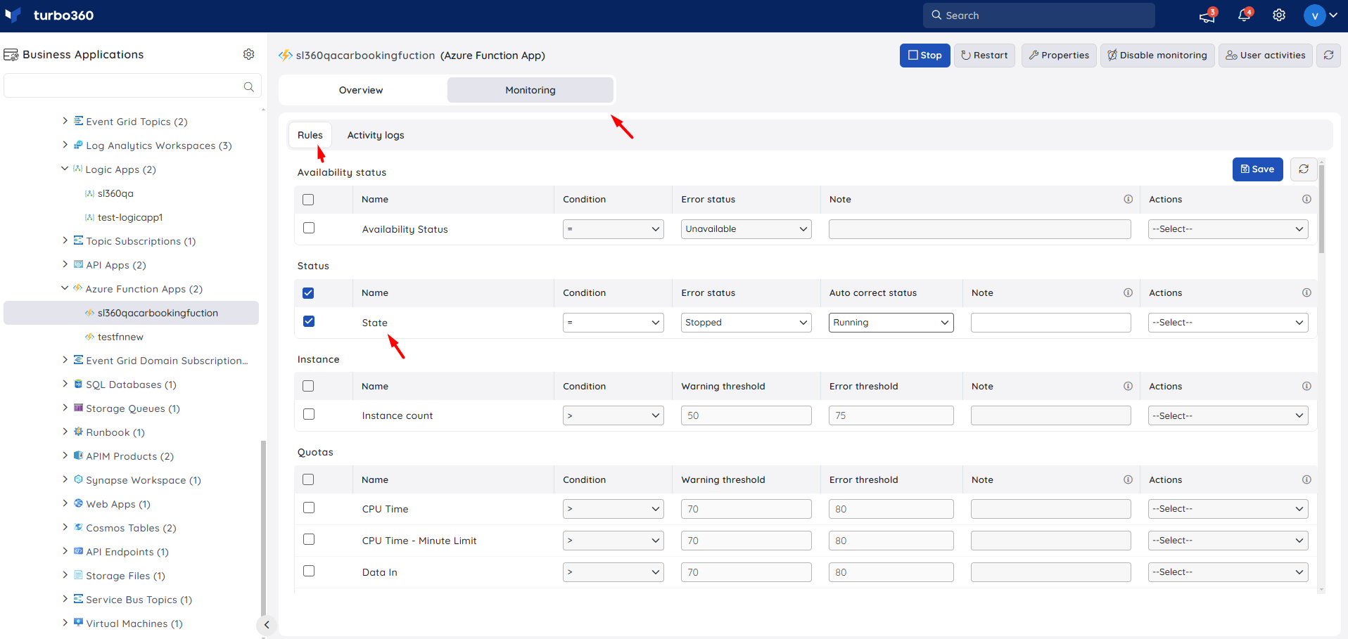Image resolution: width=1348 pixels, height=639 pixels.
Task: Click the rules panel vertical scrollbar
Action: click(x=1321, y=208)
